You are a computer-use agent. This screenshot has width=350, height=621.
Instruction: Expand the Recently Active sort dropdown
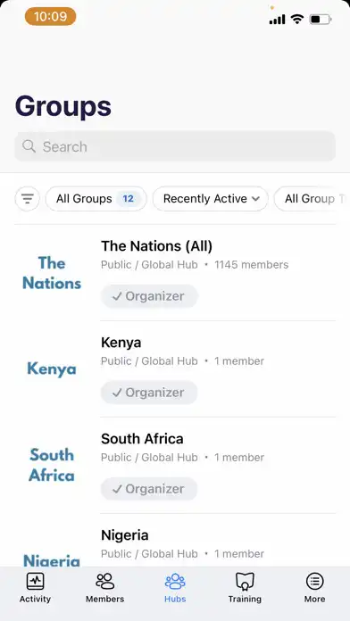point(211,198)
